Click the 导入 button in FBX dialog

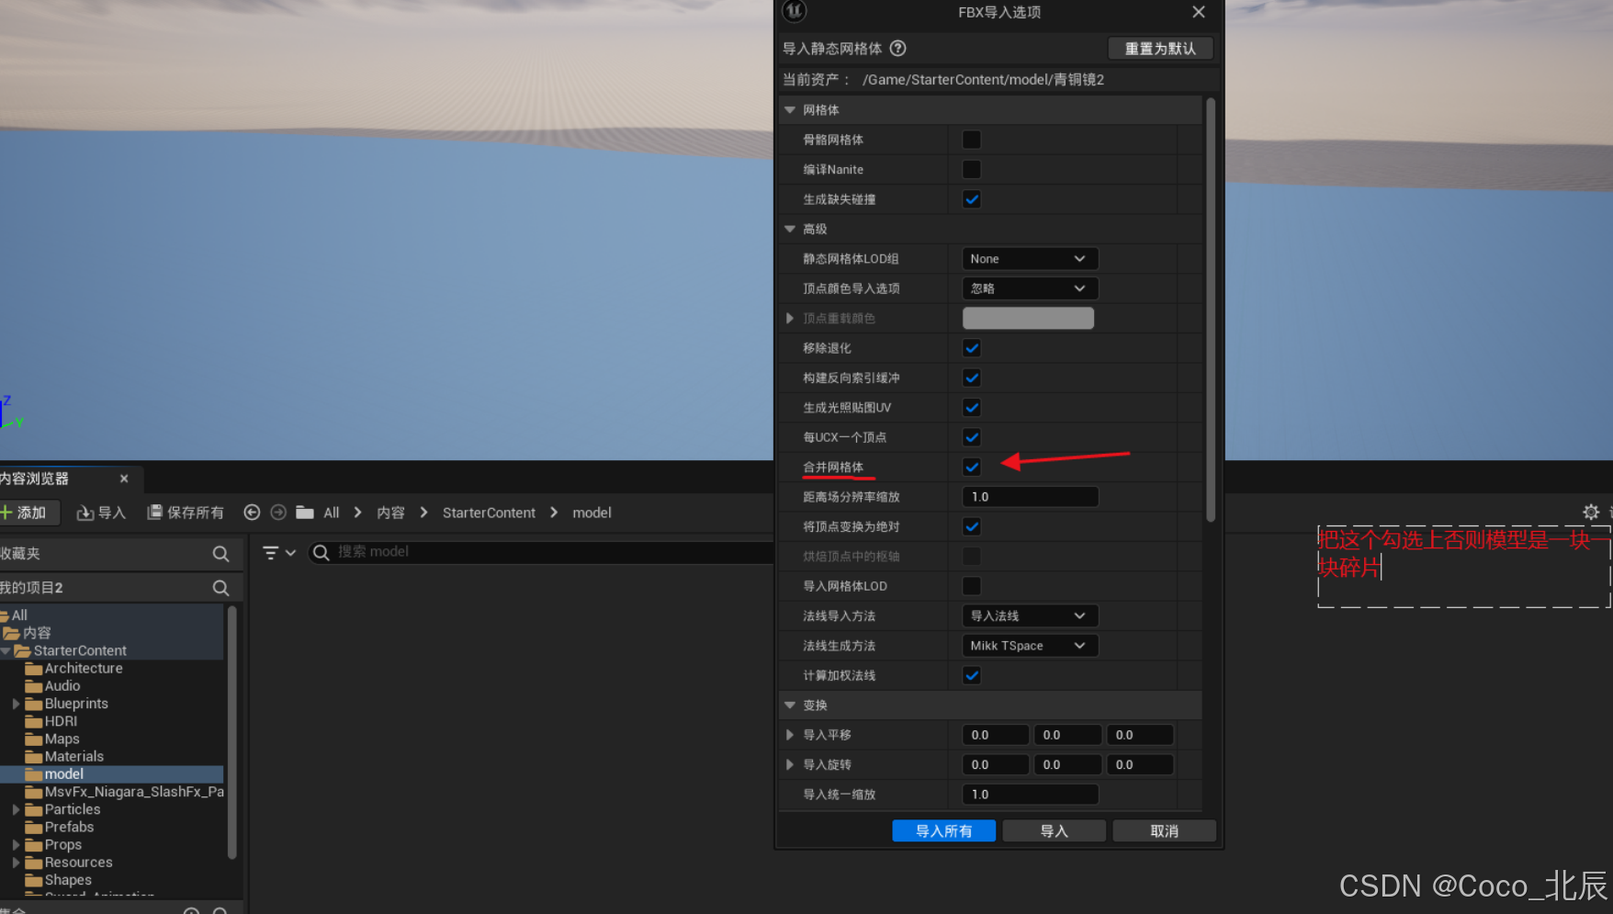(1054, 831)
